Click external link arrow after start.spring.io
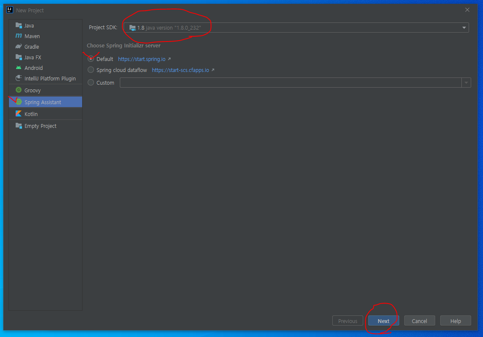This screenshot has width=483, height=337. (169, 59)
